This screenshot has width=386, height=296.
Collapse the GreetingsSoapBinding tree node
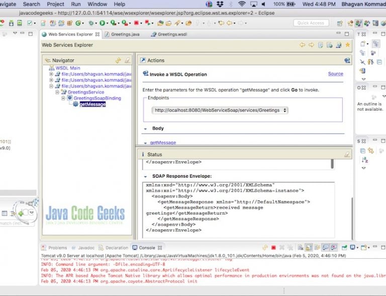(63, 98)
